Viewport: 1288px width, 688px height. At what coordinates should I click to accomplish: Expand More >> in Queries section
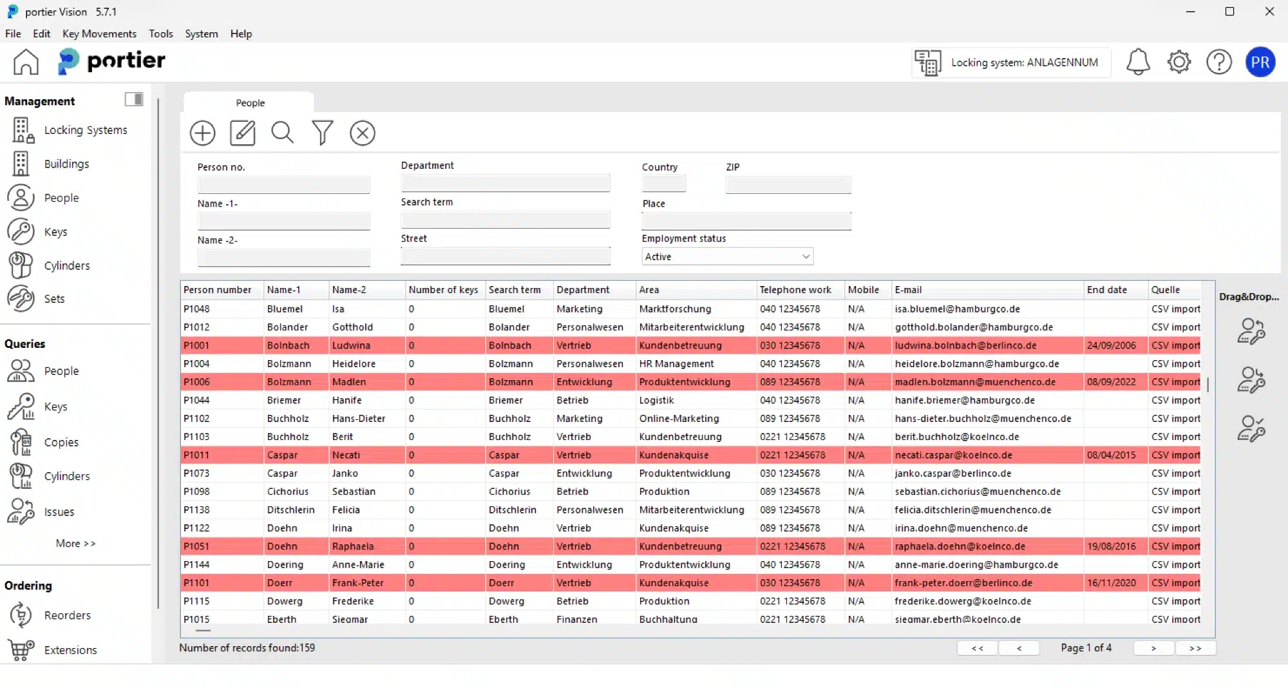click(x=76, y=544)
